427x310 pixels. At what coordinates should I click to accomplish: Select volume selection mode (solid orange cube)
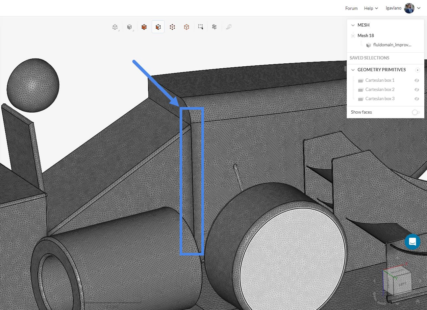point(144,27)
